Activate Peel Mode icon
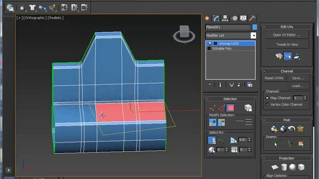 coord(283,129)
